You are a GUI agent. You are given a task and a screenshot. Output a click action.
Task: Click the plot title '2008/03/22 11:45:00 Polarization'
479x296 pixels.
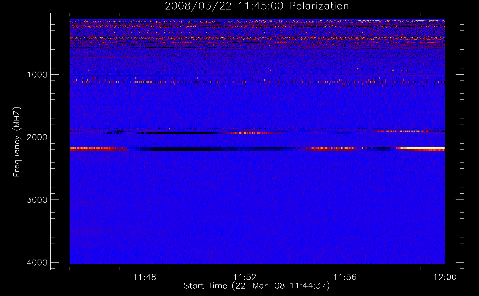click(x=257, y=6)
